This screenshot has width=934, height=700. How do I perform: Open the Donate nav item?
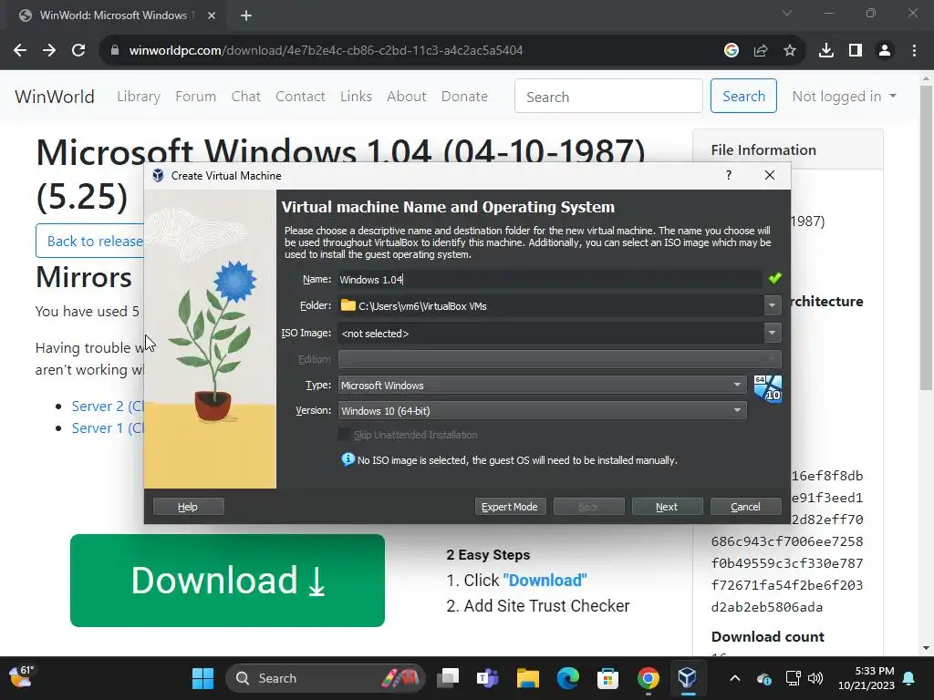tap(464, 96)
